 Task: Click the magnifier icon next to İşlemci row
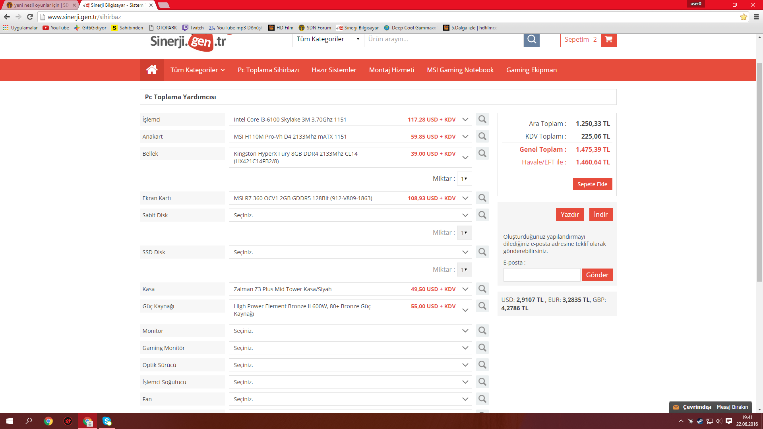pyautogui.click(x=482, y=120)
